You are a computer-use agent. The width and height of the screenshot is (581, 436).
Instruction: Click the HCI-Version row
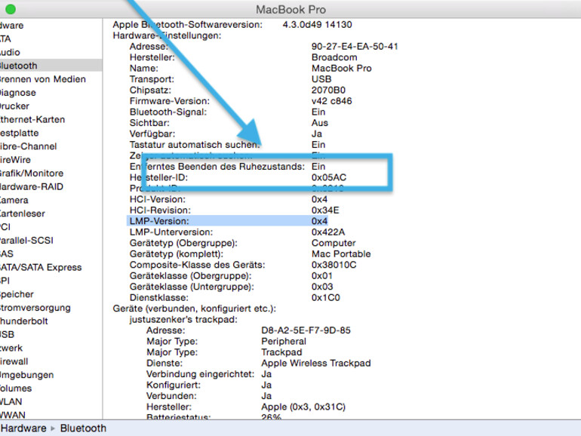[x=228, y=199]
